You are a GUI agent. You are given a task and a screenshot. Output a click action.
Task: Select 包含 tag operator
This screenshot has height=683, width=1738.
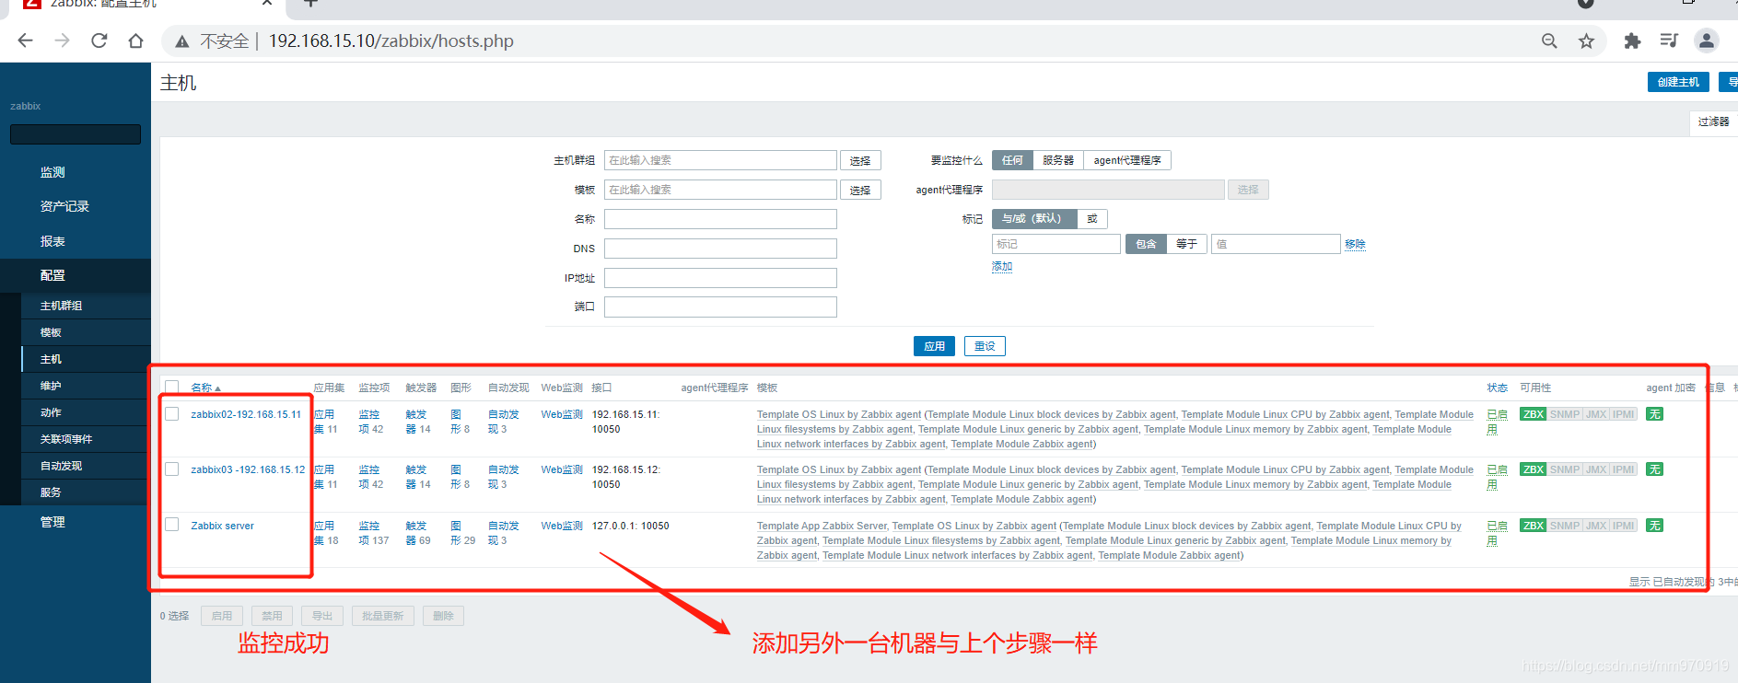tap(1146, 244)
